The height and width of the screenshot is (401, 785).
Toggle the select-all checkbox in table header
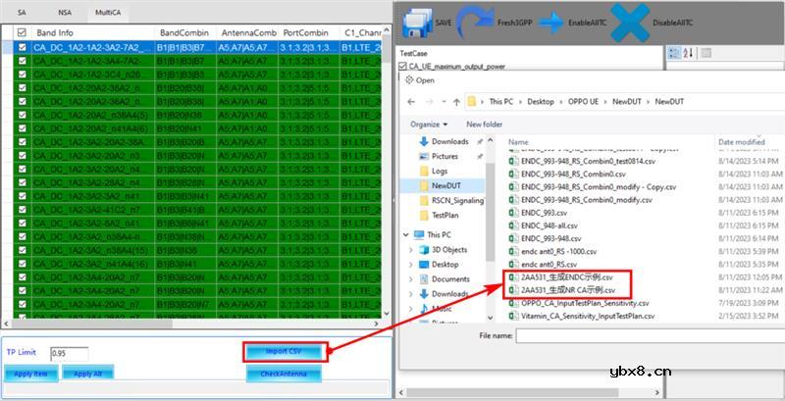point(22,32)
